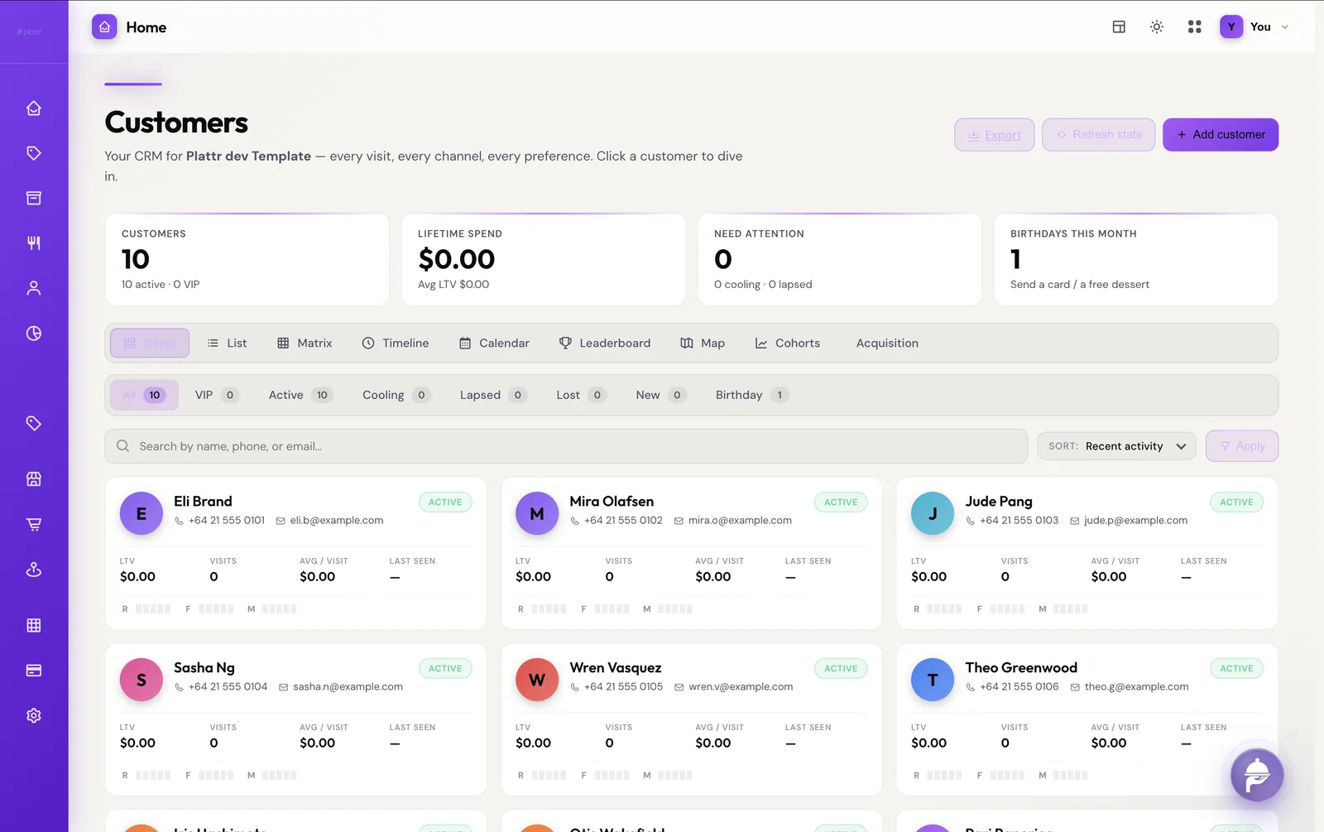
Task: Click eli.b@example.com email
Action: (x=336, y=521)
